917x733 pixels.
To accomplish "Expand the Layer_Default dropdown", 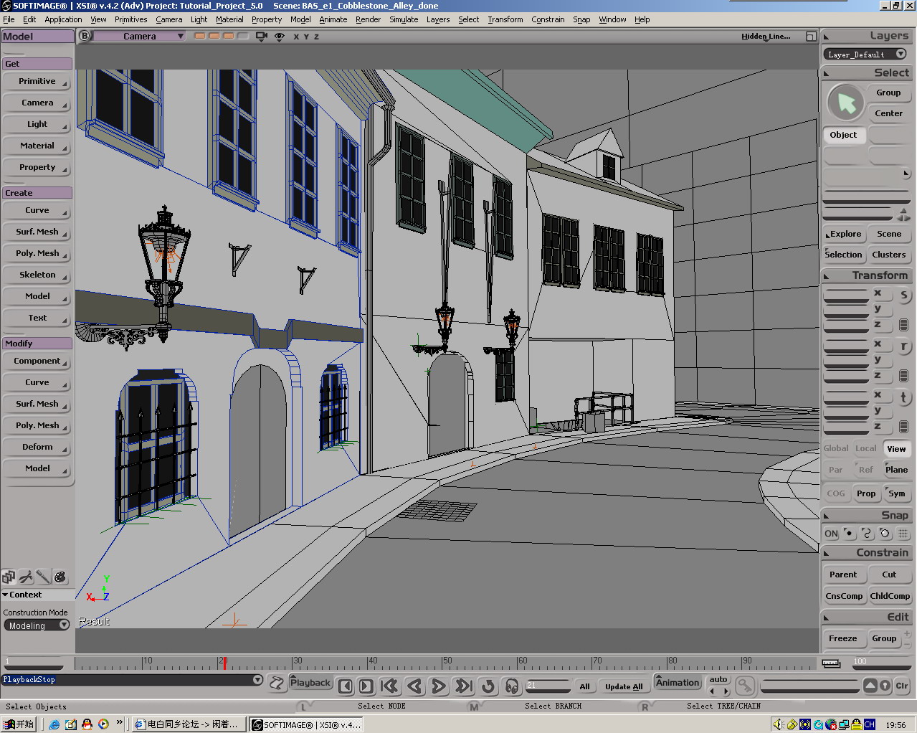I will [x=865, y=55].
